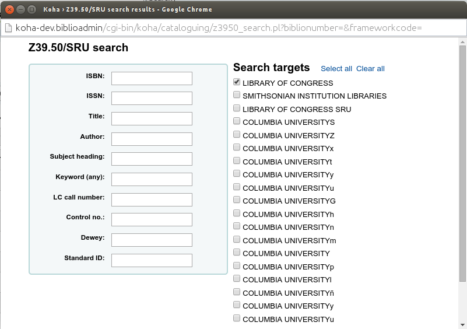Uncheck the checked LIBRARY OF CONGRESS target
The width and height of the screenshot is (467, 329).
[x=237, y=82]
